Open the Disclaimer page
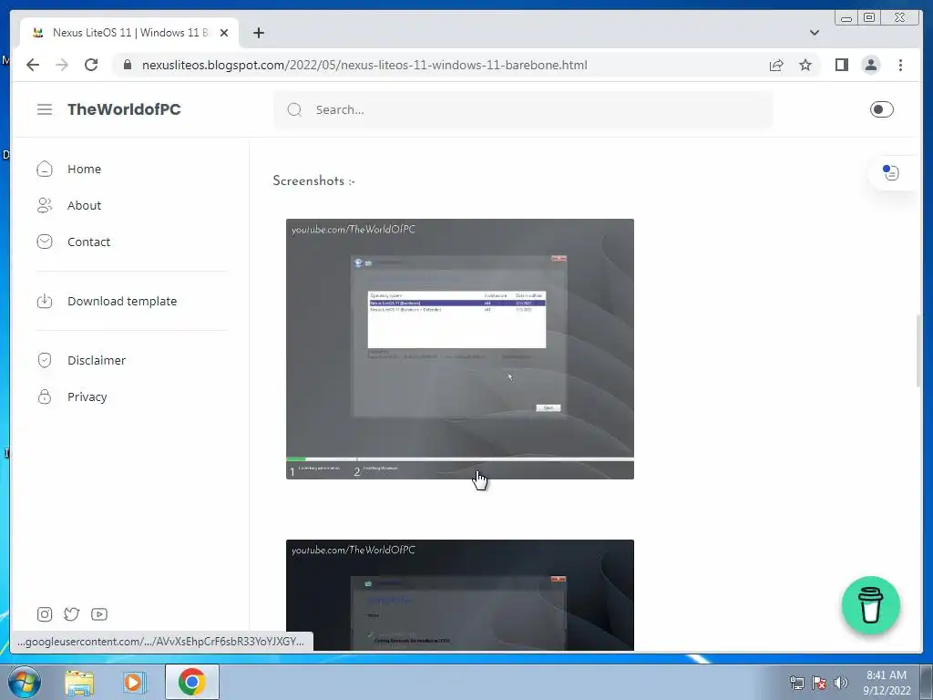 point(97,360)
